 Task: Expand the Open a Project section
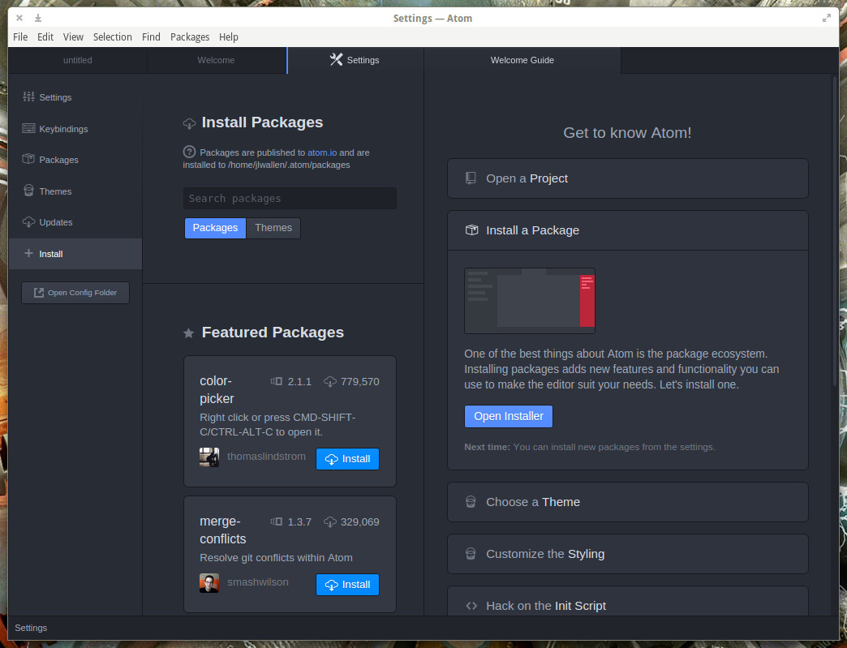(x=628, y=178)
